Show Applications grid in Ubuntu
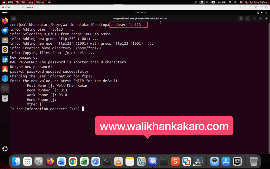Screen dimensions: 270x169 pos(5,149)
